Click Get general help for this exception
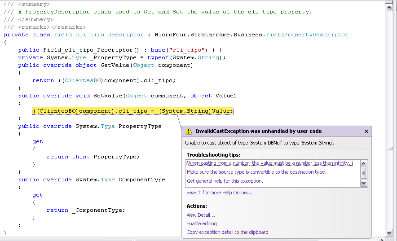Screen dimensions: 397x241 [x=225, y=181]
